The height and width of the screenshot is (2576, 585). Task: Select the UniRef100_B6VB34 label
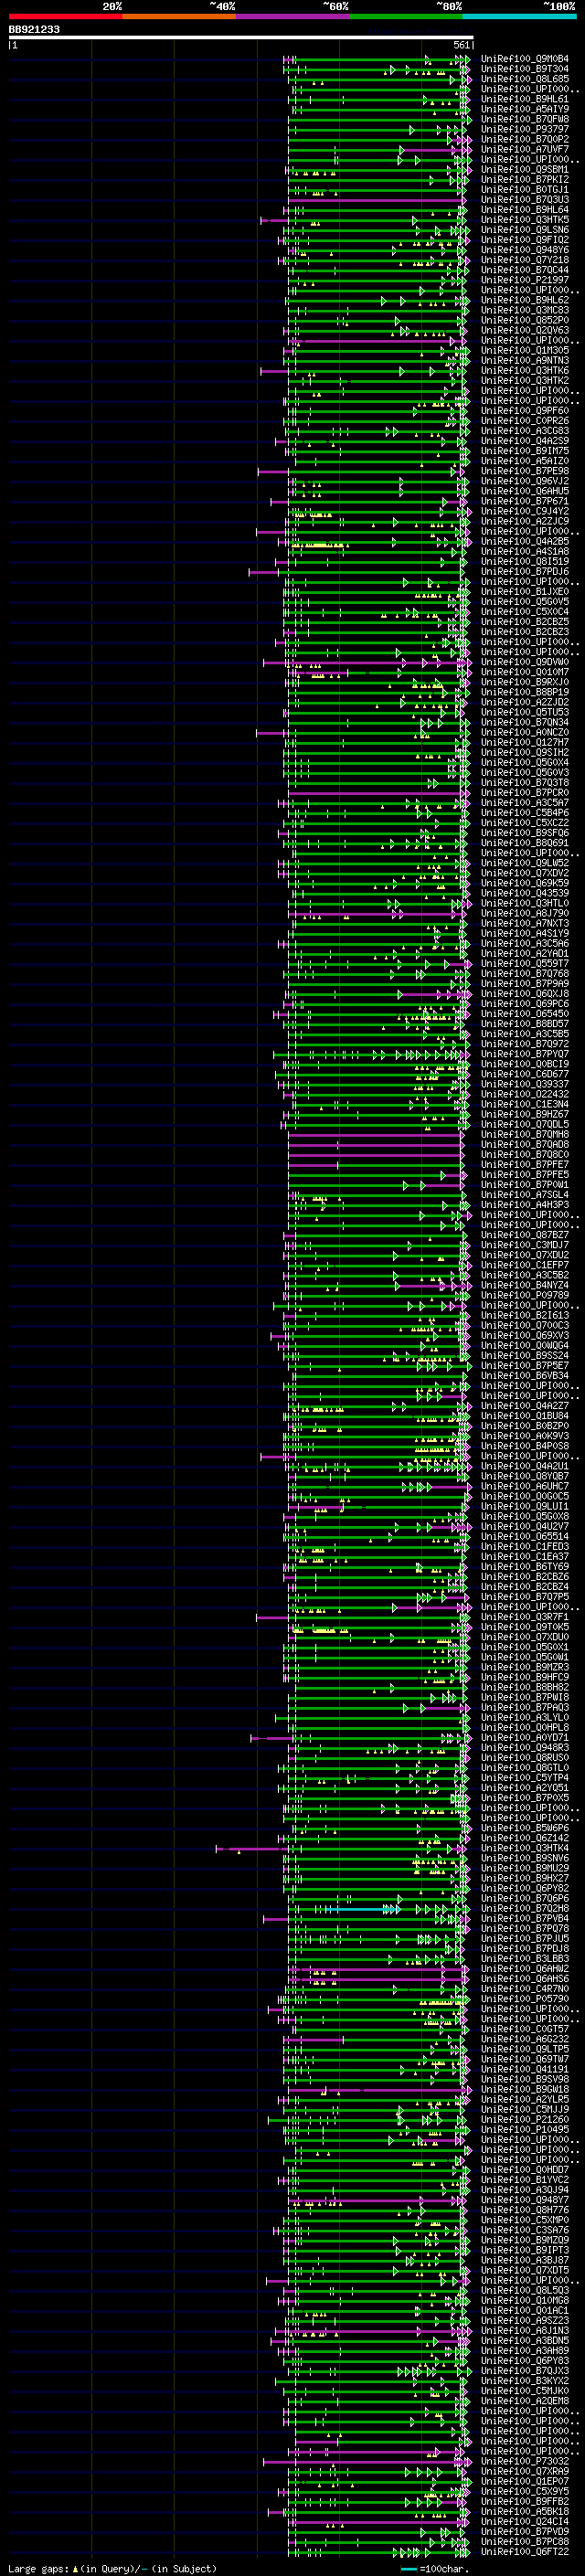tap(524, 1376)
